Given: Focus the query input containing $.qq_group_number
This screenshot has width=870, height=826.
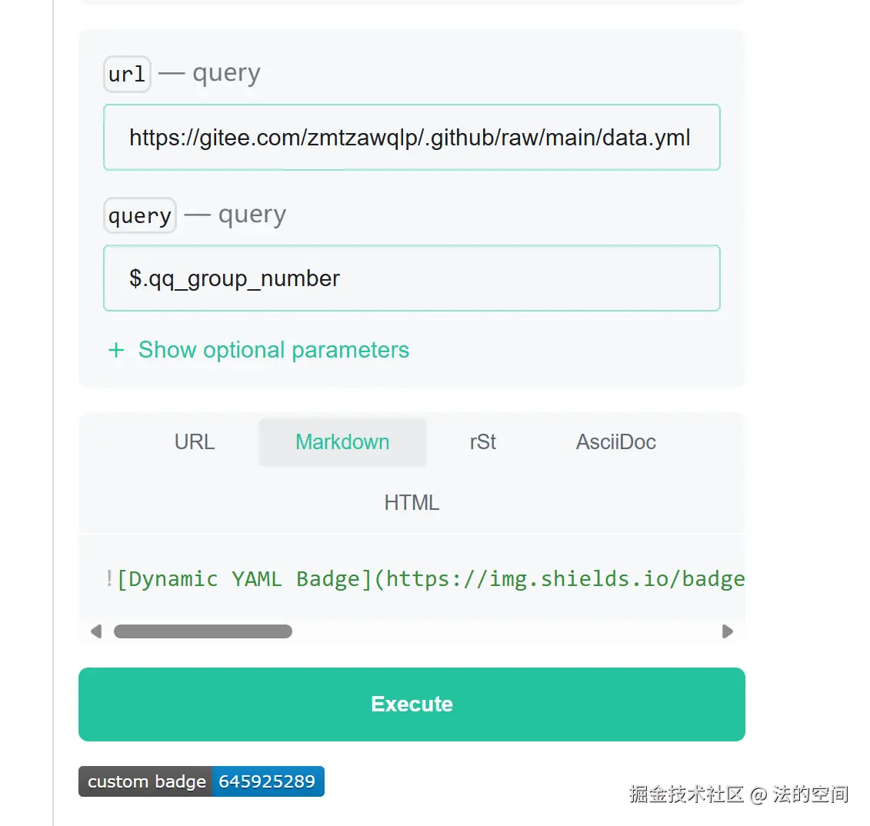Looking at the screenshot, I should (x=412, y=278).
